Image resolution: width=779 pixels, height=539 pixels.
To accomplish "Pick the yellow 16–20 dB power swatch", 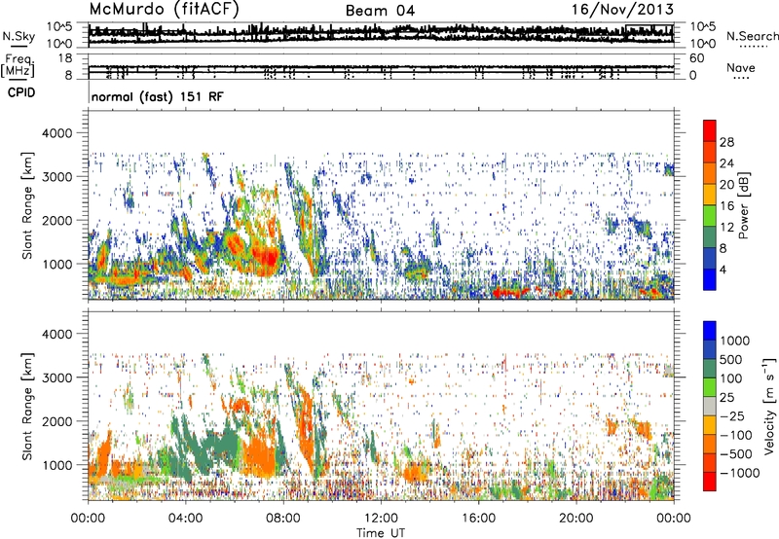I will tap(710, 195).
